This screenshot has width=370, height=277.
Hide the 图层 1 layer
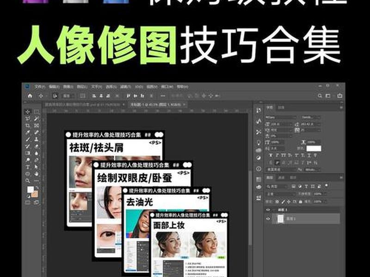268,218
